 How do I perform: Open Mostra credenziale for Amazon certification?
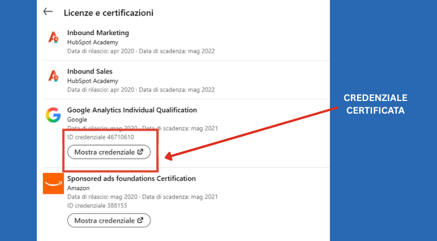[109, 220]
